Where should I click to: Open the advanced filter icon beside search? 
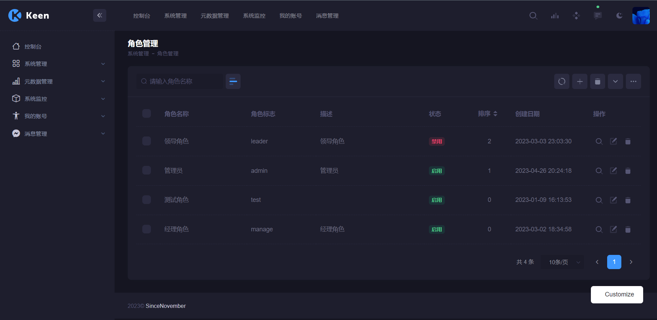233,81
